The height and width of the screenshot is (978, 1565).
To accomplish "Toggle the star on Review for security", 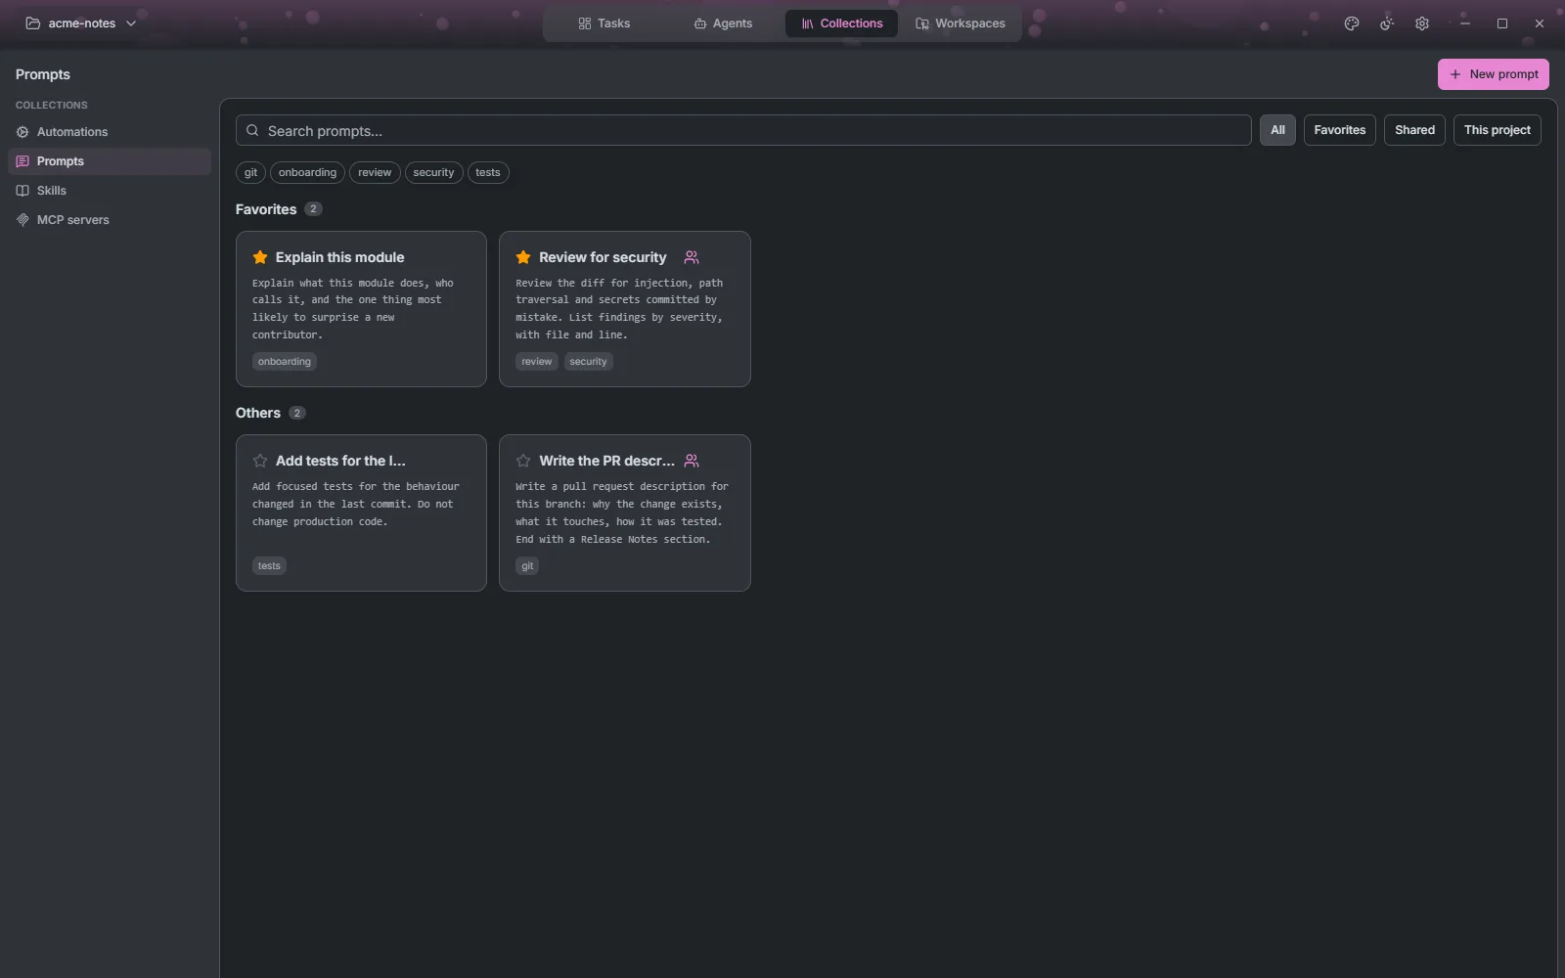I will [x=523, y=257].
